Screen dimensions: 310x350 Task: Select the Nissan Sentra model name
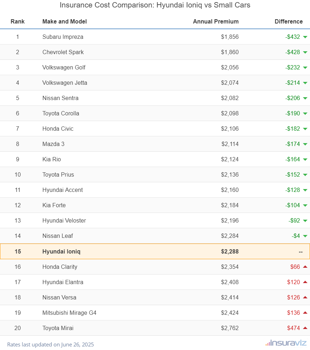click(x=60, y=98)
